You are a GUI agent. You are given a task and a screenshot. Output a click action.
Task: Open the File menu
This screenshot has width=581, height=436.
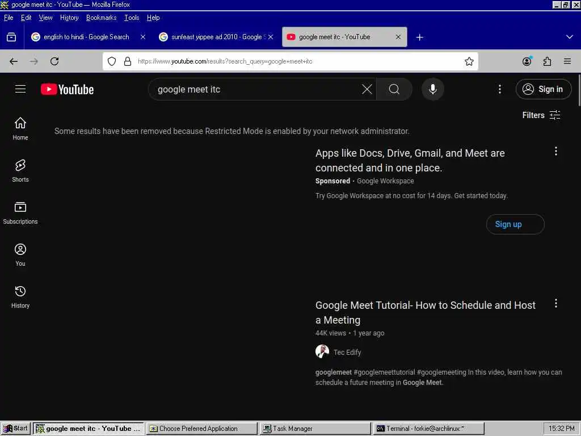pos(9,18)
